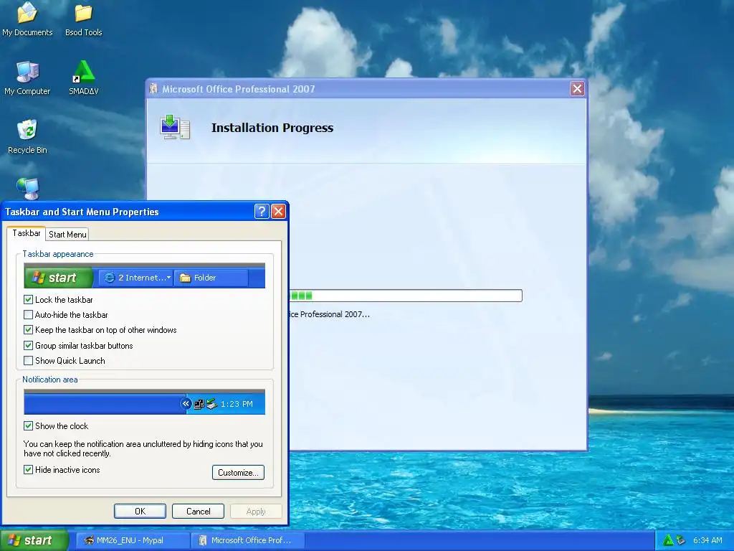Click the tray icon beside the clock
The height and width of the screenshot is (551, 734).
(x=681, y=540)
